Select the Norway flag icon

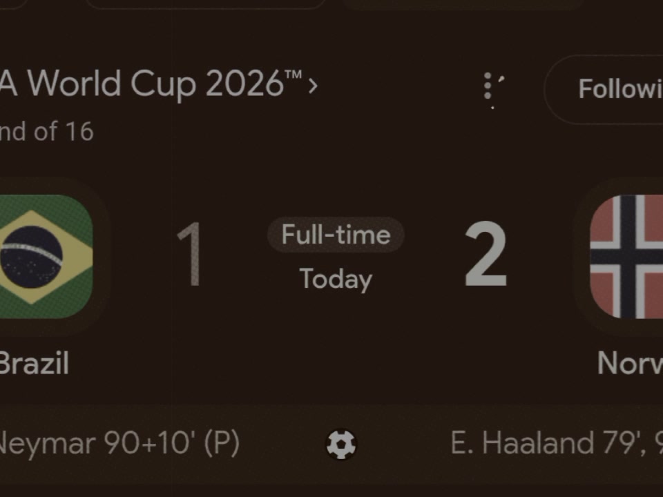(626, 257)
